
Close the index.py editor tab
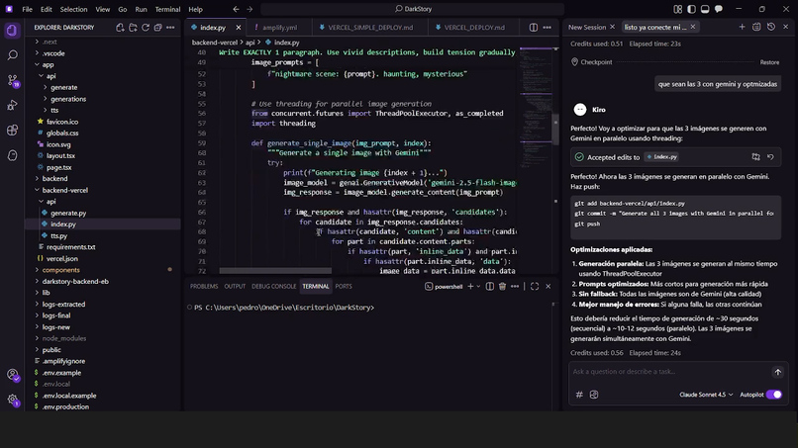[x=239, y=28]
